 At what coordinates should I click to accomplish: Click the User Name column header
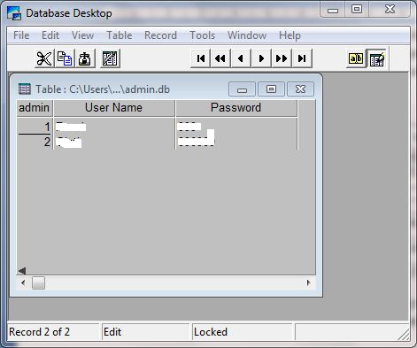point(114,108)
